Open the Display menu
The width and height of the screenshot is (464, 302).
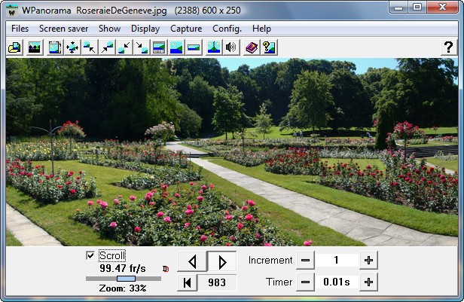coord(145,29)
